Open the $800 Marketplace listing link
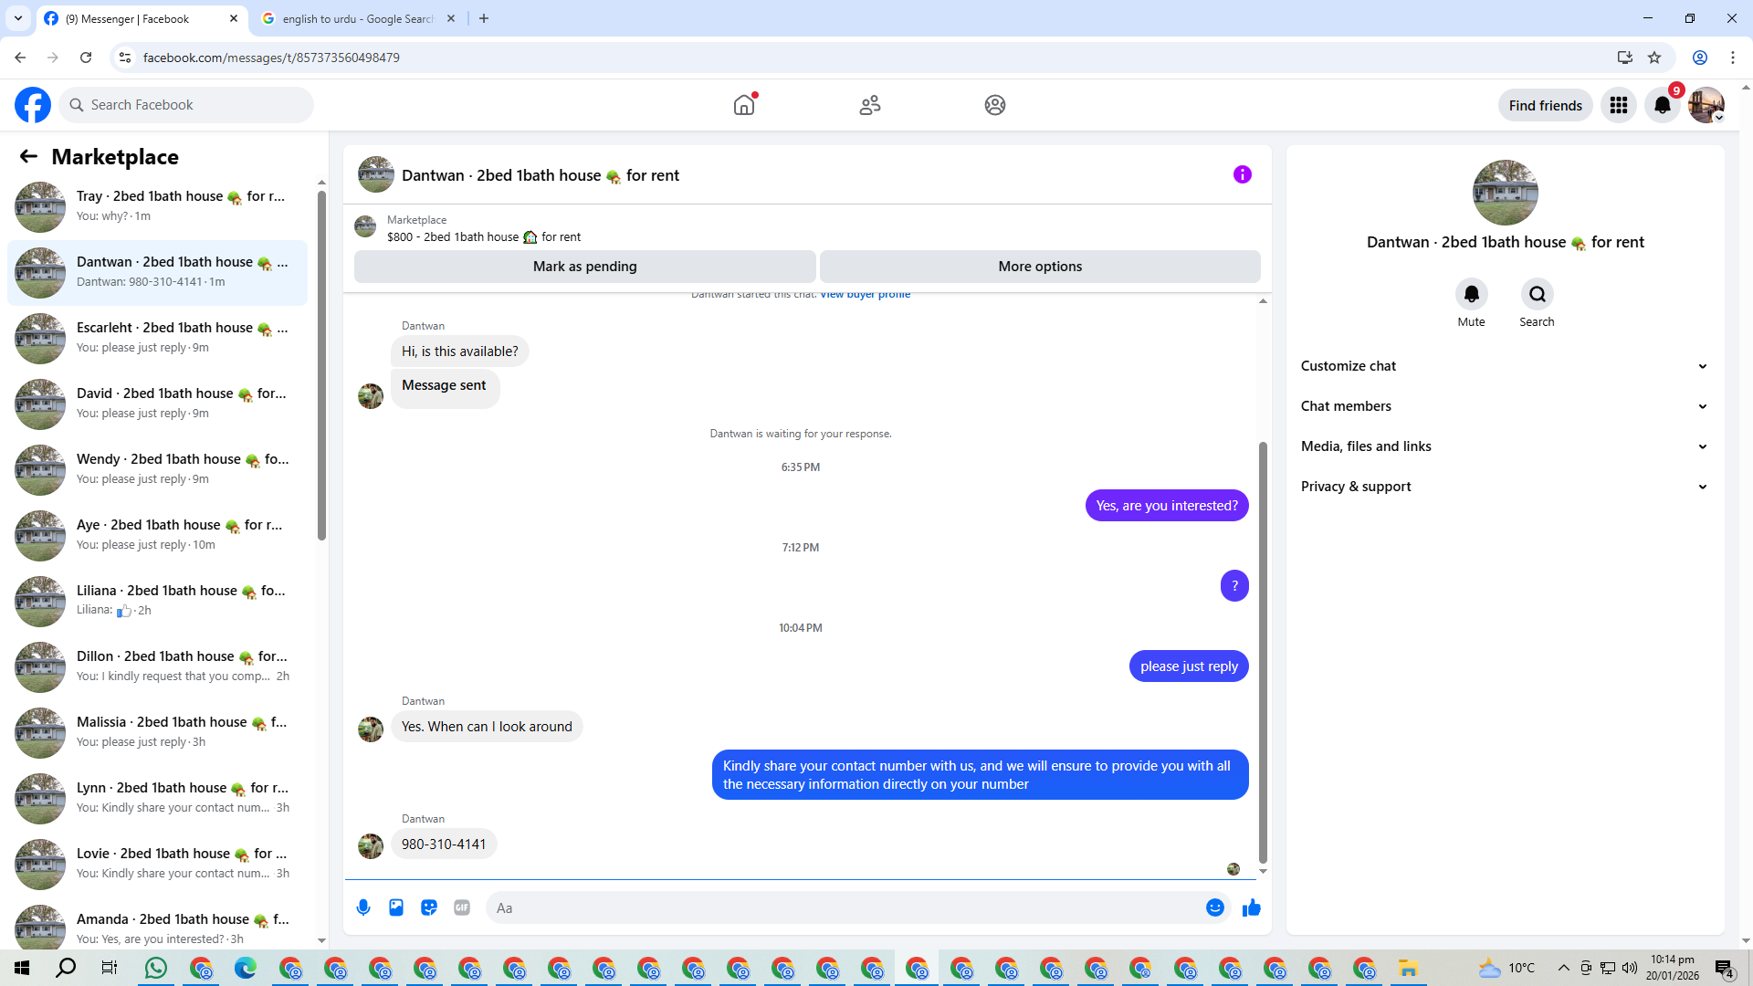 (x=484, y=237)
